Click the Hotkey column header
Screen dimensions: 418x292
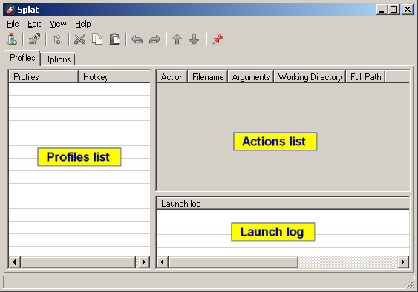coord(114,77)
